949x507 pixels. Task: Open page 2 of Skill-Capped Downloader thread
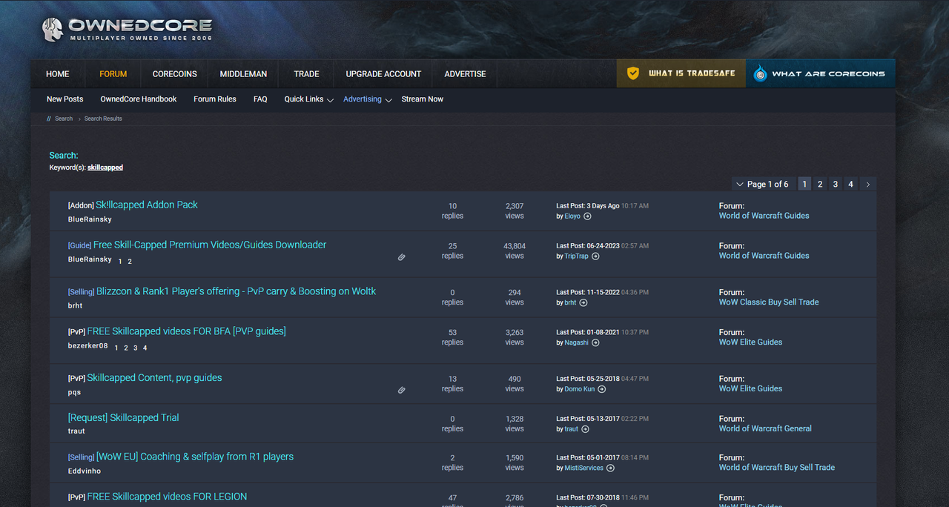tap(130, 262)
